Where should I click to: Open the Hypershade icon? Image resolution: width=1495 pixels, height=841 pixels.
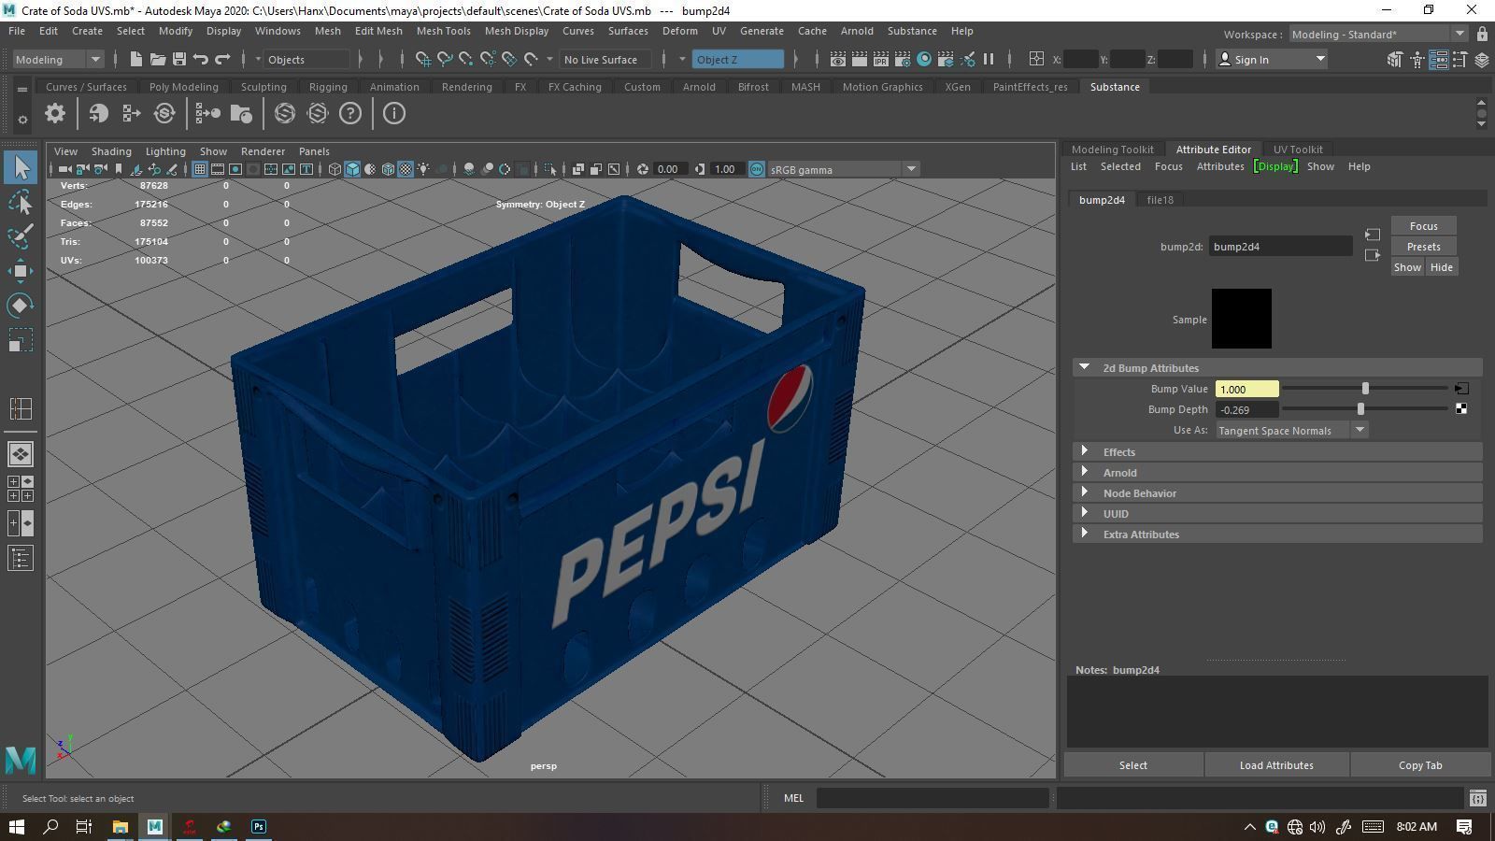pos(924,59)
